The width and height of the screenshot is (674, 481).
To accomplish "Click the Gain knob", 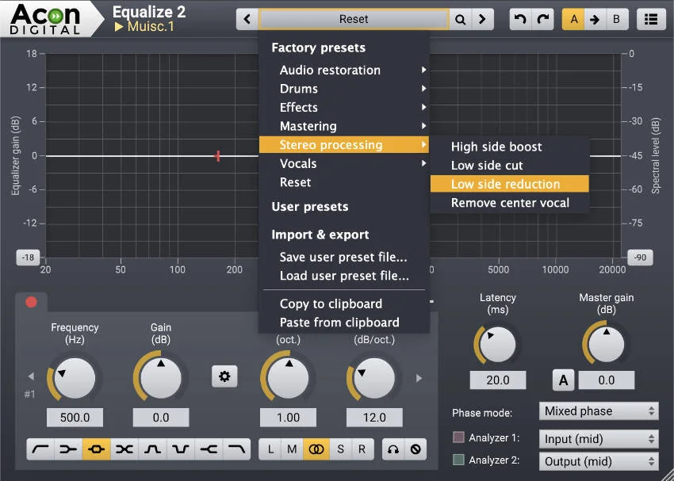I will [161, 378].
